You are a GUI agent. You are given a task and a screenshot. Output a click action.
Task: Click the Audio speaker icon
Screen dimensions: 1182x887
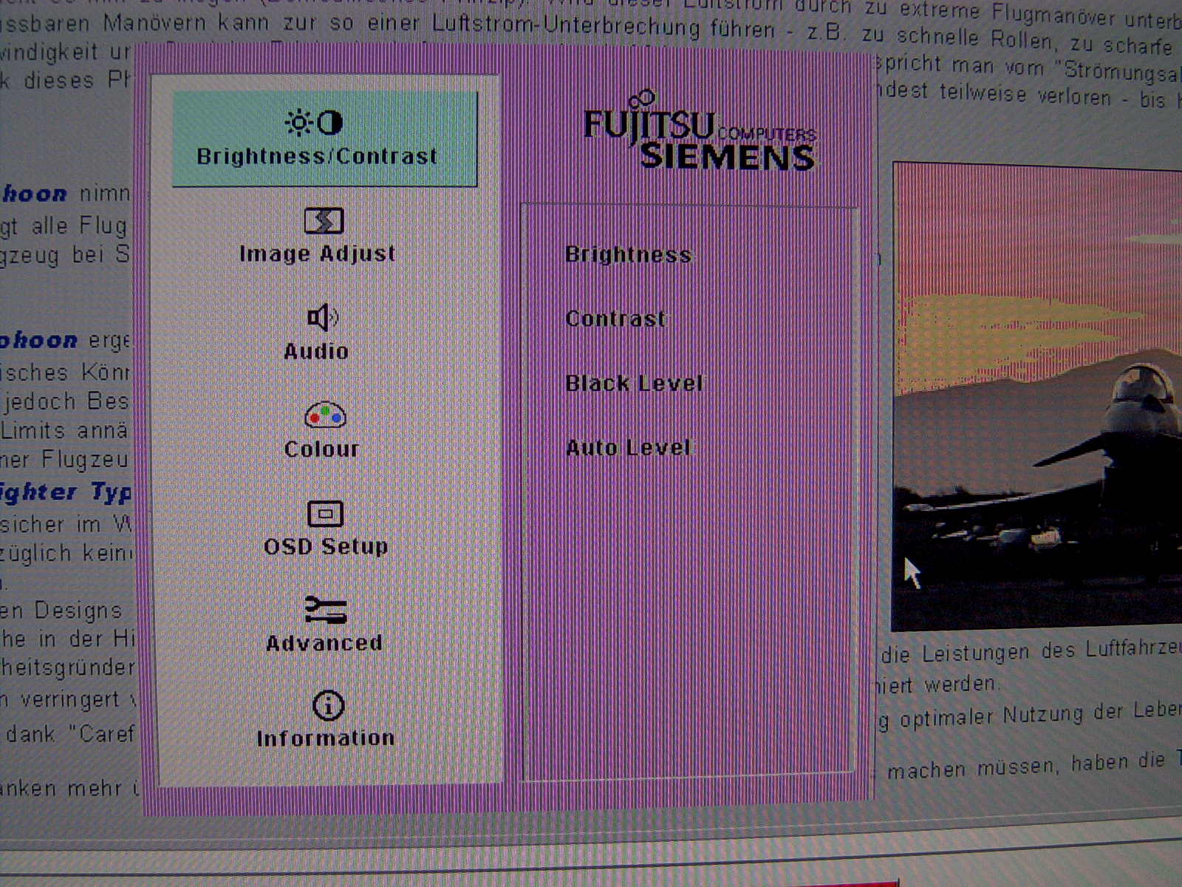click(x=322, y=318)
